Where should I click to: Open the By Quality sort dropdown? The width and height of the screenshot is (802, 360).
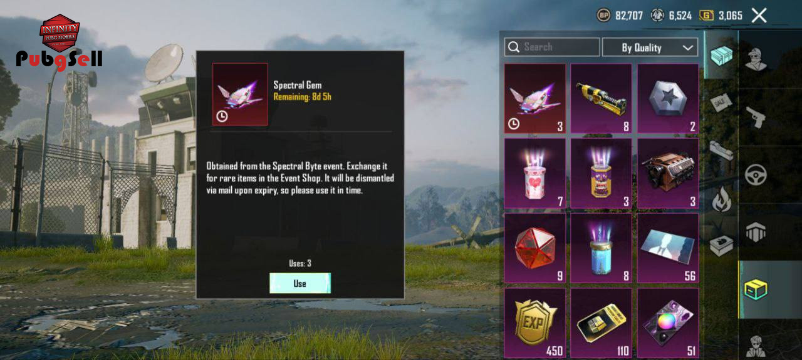click(x=650, y=47)
